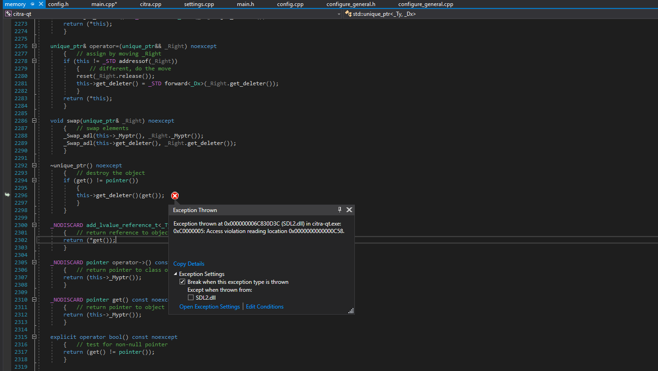658x371 pixels.
Task: Open Exception Settings from the popup
Action: [209, 306]
